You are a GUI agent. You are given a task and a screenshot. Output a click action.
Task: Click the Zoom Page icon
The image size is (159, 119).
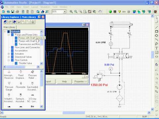tap(85, 12)
